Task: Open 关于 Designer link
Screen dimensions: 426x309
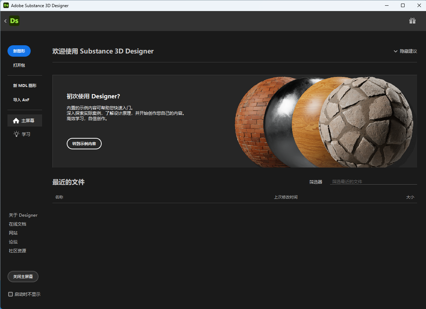Action: point(23,215)
